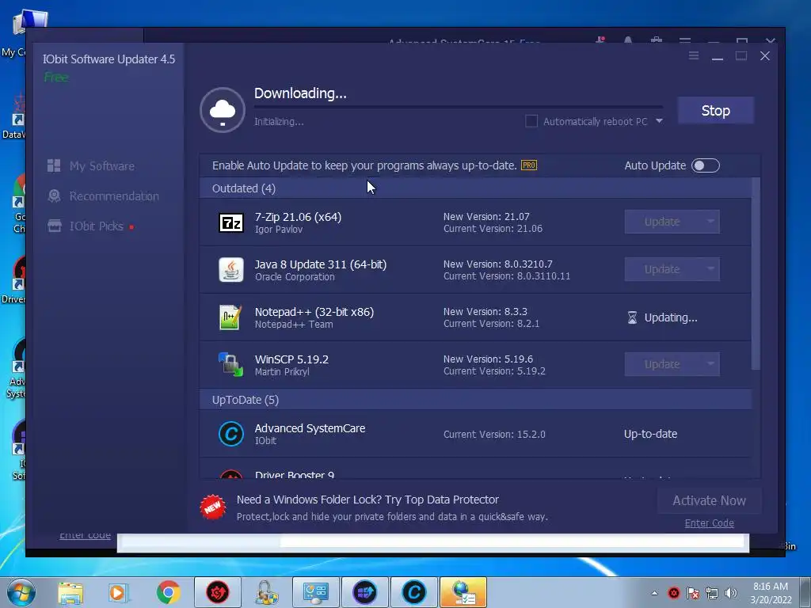Open Windows Explorer from the taskbar
811x608 pixels.
(x=70, y=592)
